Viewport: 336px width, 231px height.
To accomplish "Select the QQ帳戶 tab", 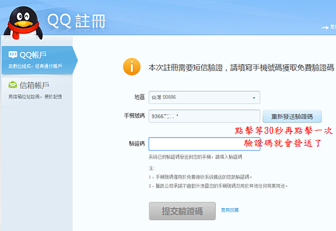I will [39, 60].
